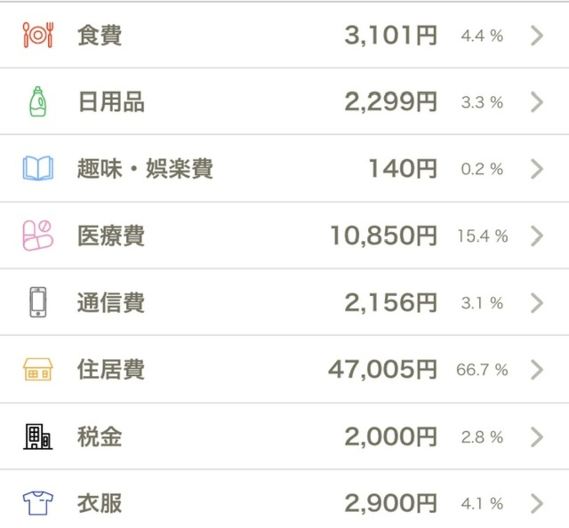Click the green detergent bottle icon
Viewport: 569px width, 528px height.
click(x=38, y=102)
